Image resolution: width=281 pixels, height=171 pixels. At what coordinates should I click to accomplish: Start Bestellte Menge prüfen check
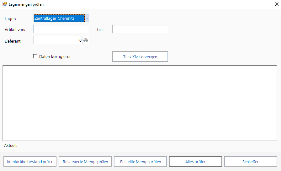pyautogui.click(x=140, y=162)
